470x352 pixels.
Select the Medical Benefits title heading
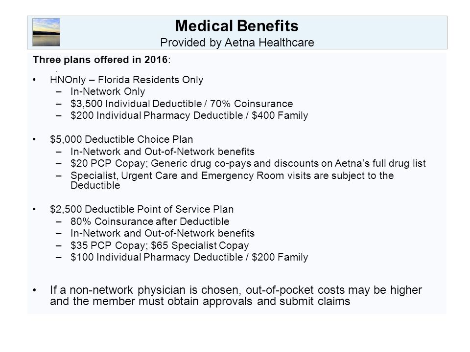pos(237,26)
